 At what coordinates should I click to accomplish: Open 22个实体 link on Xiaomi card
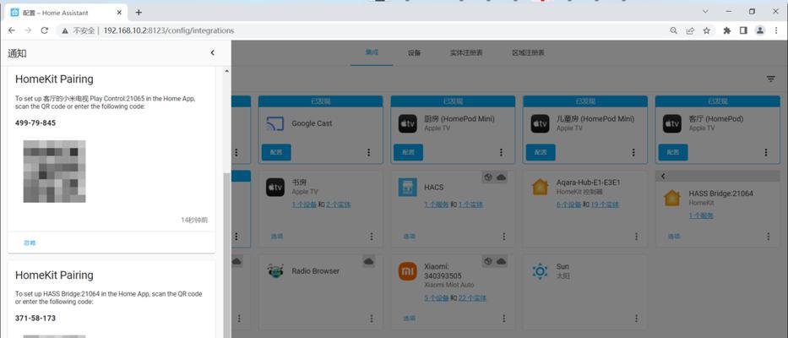coord(472,298)
